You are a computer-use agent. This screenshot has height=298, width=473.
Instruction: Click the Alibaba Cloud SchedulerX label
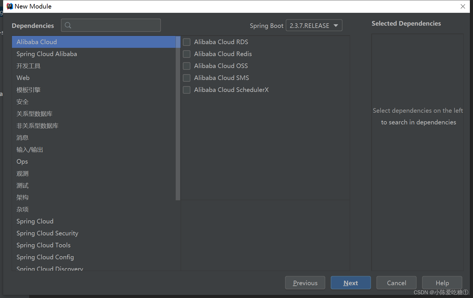[x=231, y=90]
